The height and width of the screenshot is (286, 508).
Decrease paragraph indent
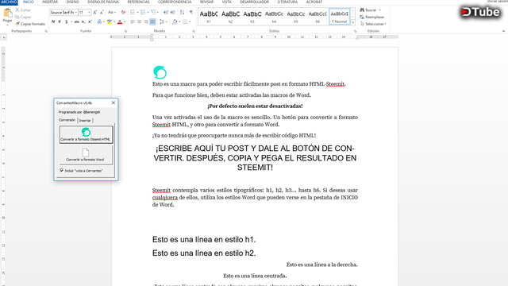click(x=166, y=13)
